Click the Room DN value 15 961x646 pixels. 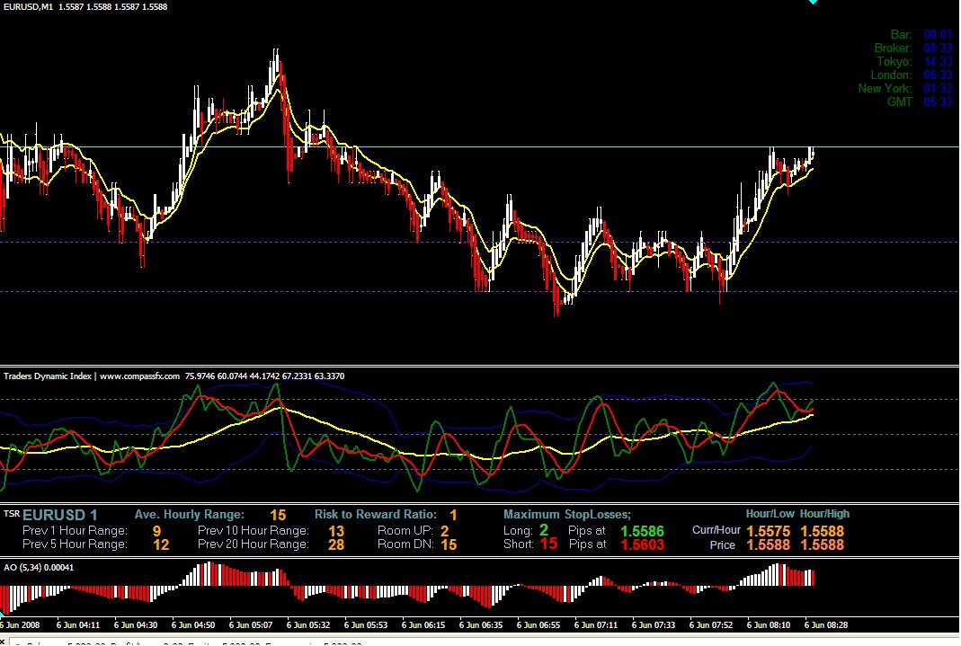[x=449, y=544]
